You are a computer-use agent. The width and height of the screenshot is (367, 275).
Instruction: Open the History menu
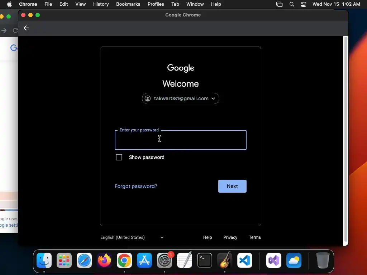tap(101, 4)
